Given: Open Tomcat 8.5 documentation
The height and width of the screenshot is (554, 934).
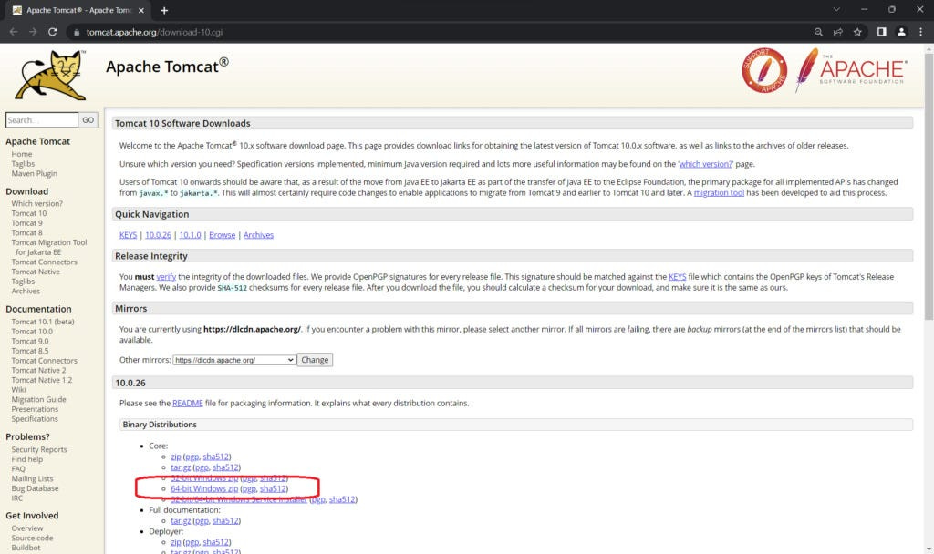Looking at the screenshot, I should point(30,351).
